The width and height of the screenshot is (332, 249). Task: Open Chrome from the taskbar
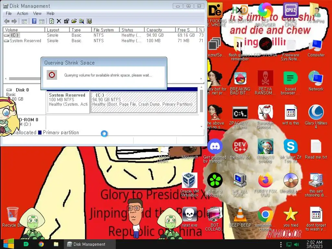pos(41,244)
